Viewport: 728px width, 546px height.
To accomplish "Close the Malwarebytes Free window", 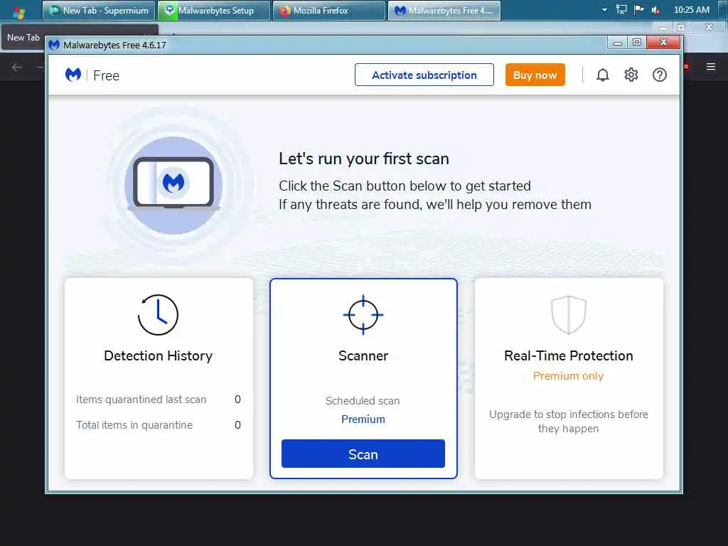I will point(663,42).
